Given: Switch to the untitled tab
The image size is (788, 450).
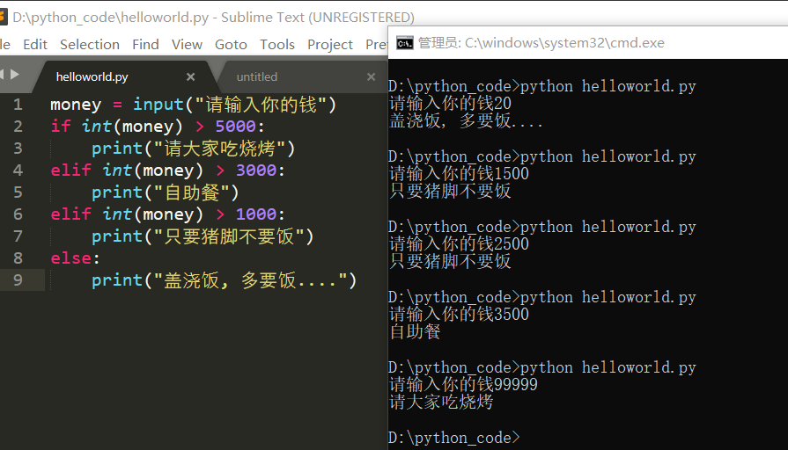Looking at the screenshot, I should (257, 76).
